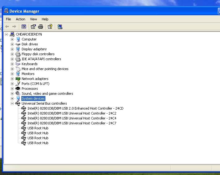Click USB icon of 24C2 Host Controller
The height and width of the screenshot is (175, 220).
(x=24, y=113)
